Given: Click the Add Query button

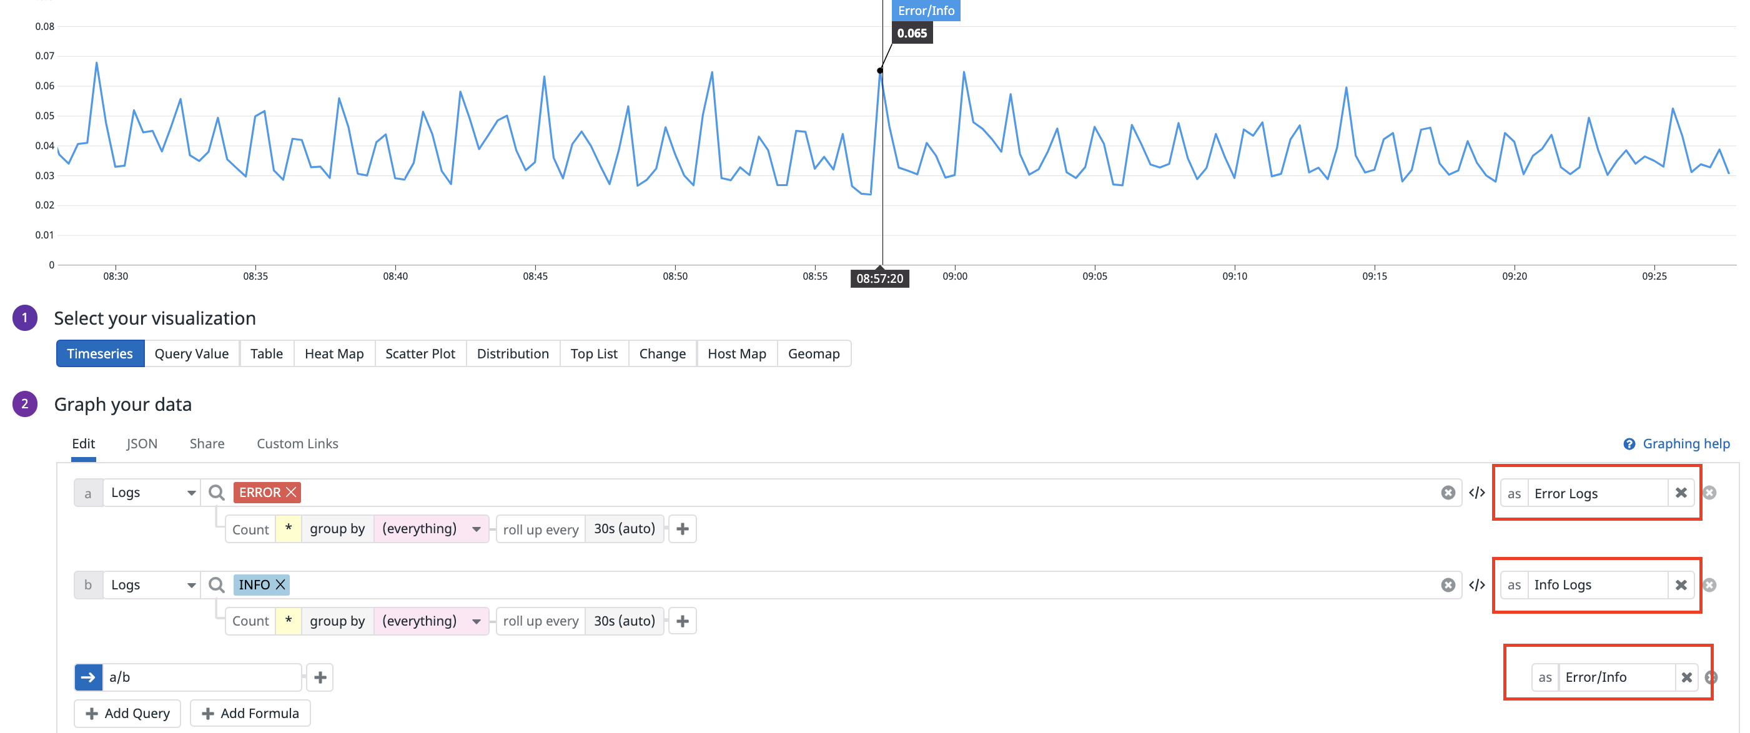Looking at the screenshot, I should (x=127, y=712).
